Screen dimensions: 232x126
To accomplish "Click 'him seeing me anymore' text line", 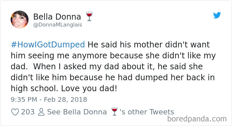I will (x=113, y=56).
